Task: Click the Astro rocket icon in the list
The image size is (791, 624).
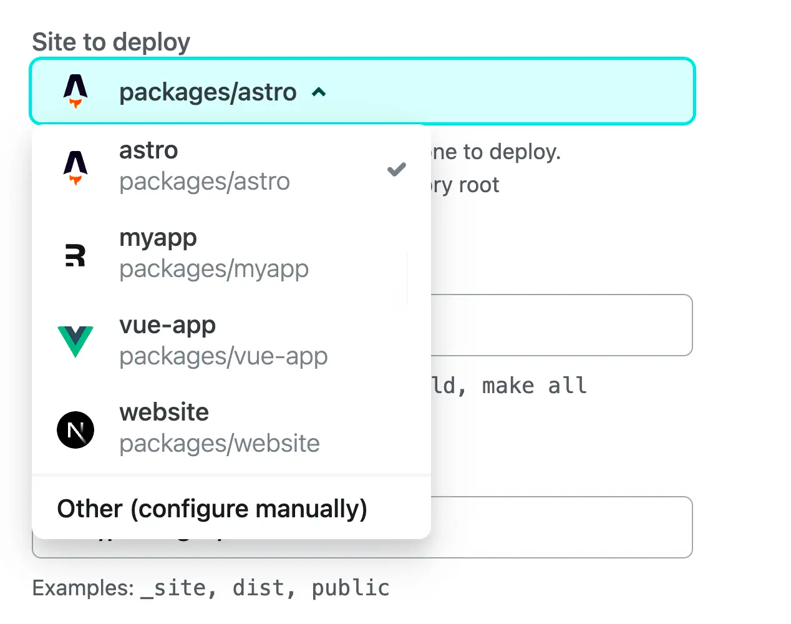Action: pos(75,167)
